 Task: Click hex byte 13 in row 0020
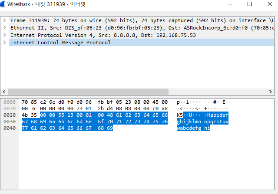coord(70,115)
